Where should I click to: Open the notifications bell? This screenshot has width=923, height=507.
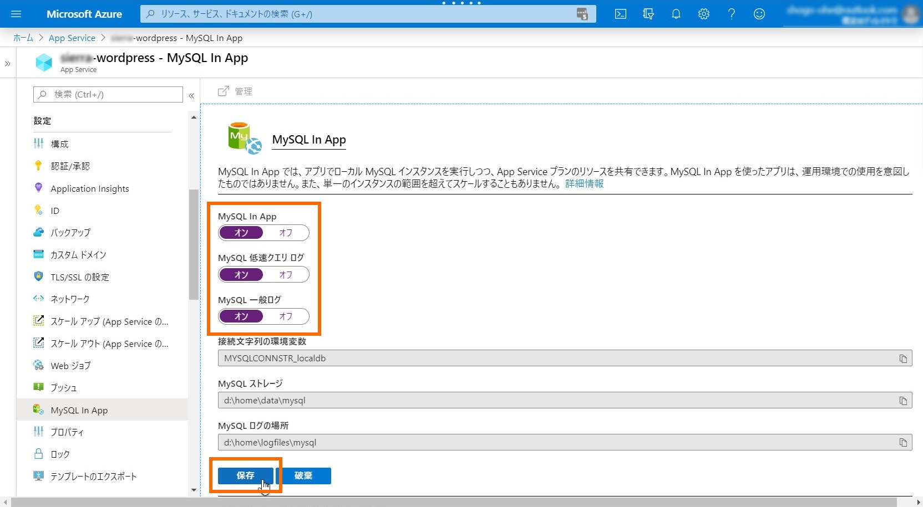pyautogui.click(x=676, y=14)
